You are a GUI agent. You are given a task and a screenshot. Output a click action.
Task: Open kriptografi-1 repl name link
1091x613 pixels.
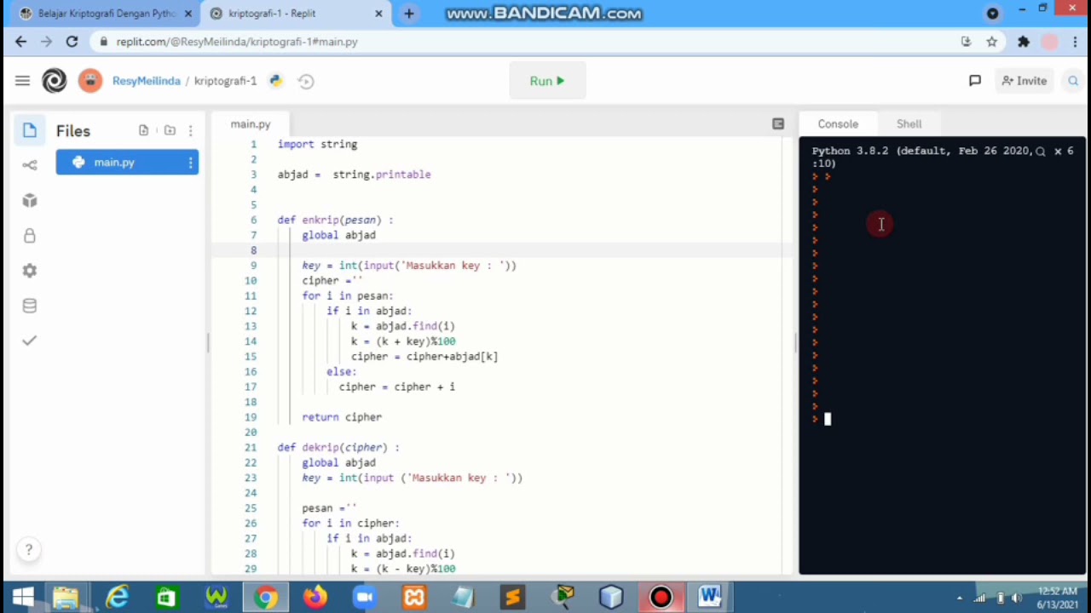coord(225,81)
